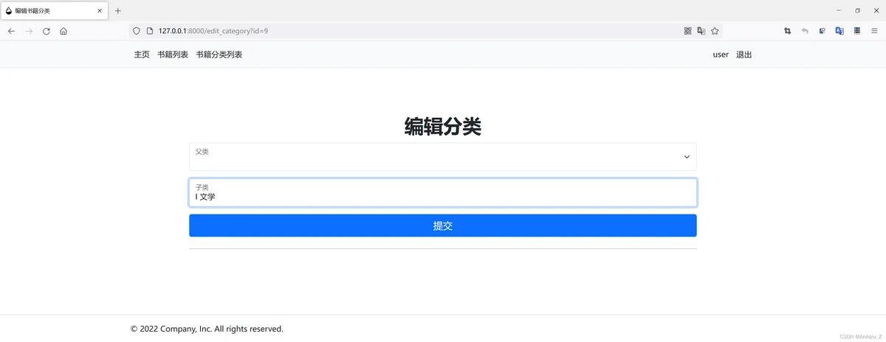Click the 子类 input field
Viewport: 886px width, 342px height.
click(x=443, y=192)
